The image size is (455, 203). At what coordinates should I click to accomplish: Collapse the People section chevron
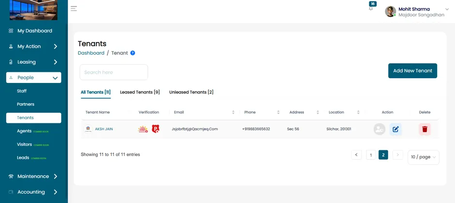[x=55, y=78]
